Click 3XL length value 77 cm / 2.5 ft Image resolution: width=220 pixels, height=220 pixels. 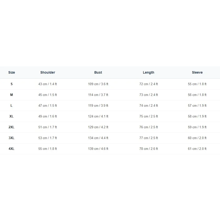pyautogui.click(x=148, y=138)
